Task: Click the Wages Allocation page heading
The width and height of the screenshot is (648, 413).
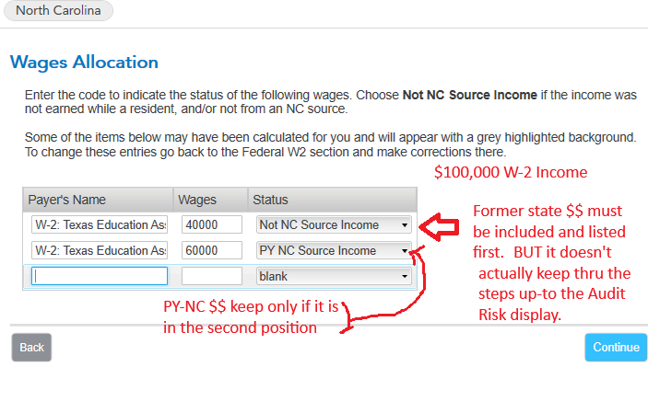Action: pyautogui.click(x=84, y=63)
